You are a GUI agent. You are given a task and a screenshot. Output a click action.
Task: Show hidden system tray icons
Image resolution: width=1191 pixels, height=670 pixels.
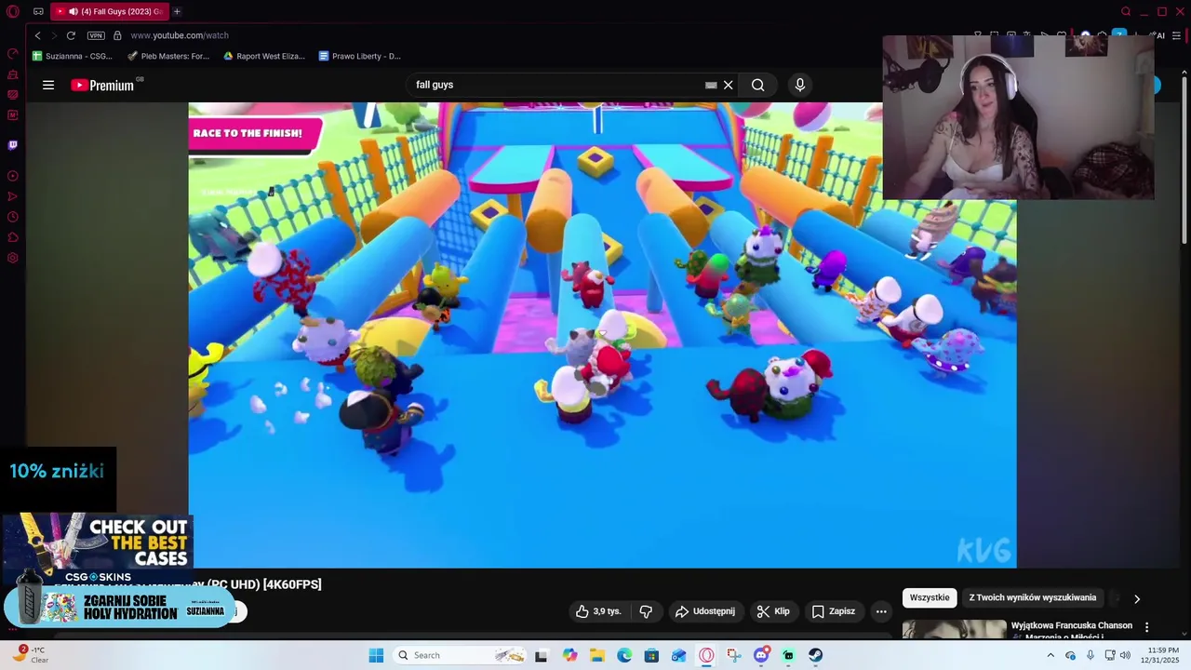[x=1050, y=655]
